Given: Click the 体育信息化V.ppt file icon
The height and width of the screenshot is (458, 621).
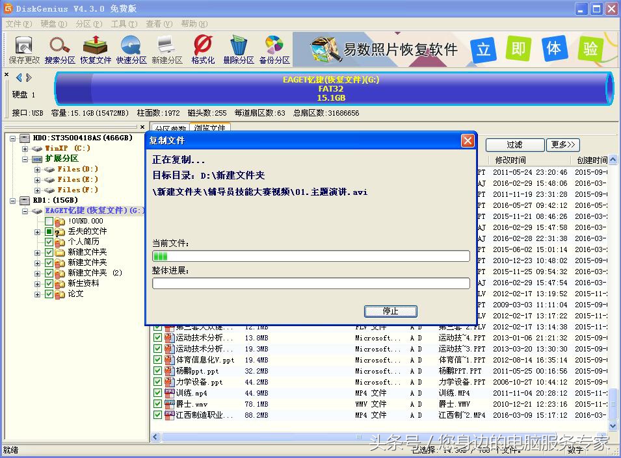Looking at the screenshot, I should (x=170, y=360).
